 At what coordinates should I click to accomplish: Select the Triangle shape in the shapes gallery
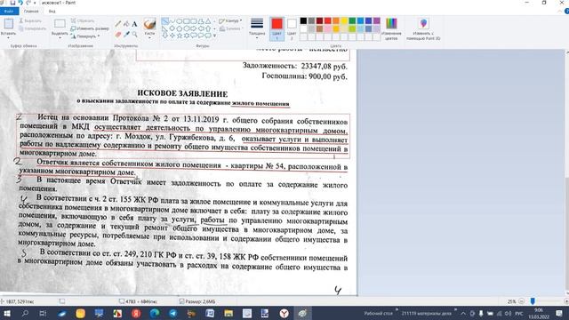[x=208, y=21]
